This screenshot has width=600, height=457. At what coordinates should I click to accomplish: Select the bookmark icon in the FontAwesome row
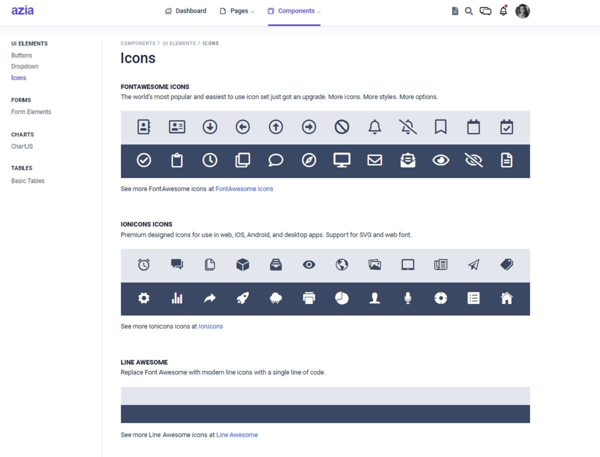440,127
